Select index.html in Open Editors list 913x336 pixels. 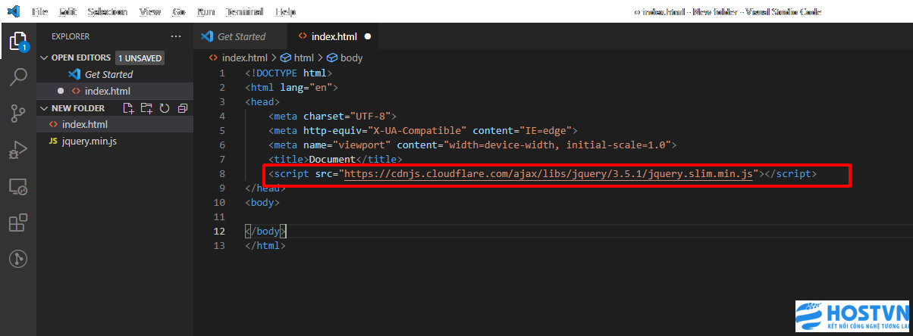coord(115,91)
